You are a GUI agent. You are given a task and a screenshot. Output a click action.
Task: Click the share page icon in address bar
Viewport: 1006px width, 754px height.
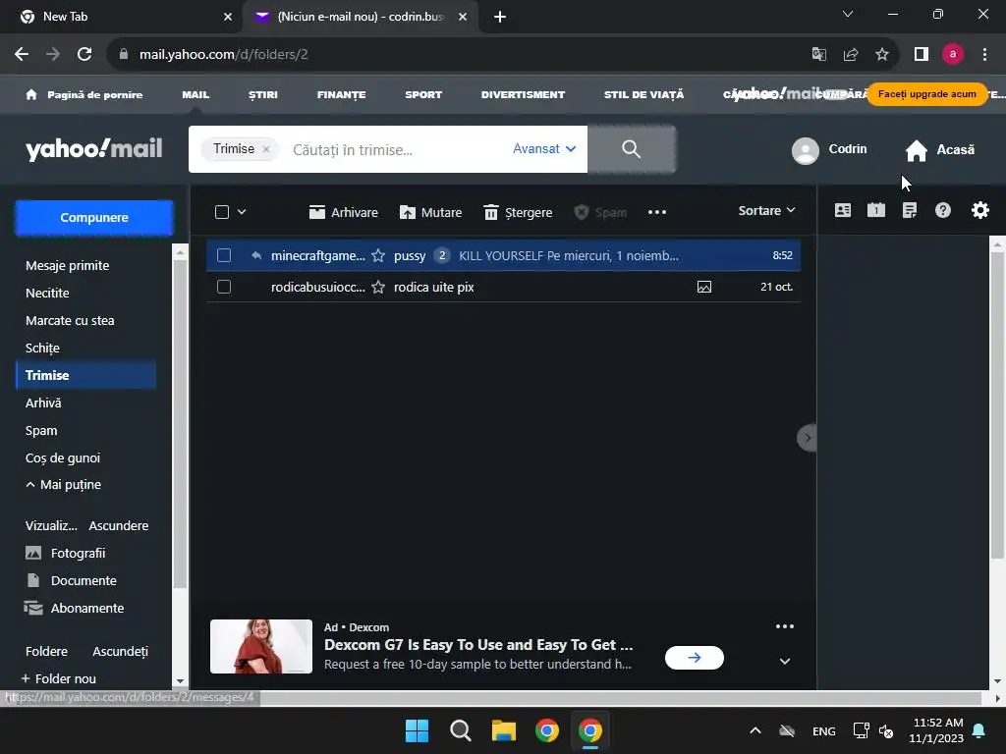point(851,55)
